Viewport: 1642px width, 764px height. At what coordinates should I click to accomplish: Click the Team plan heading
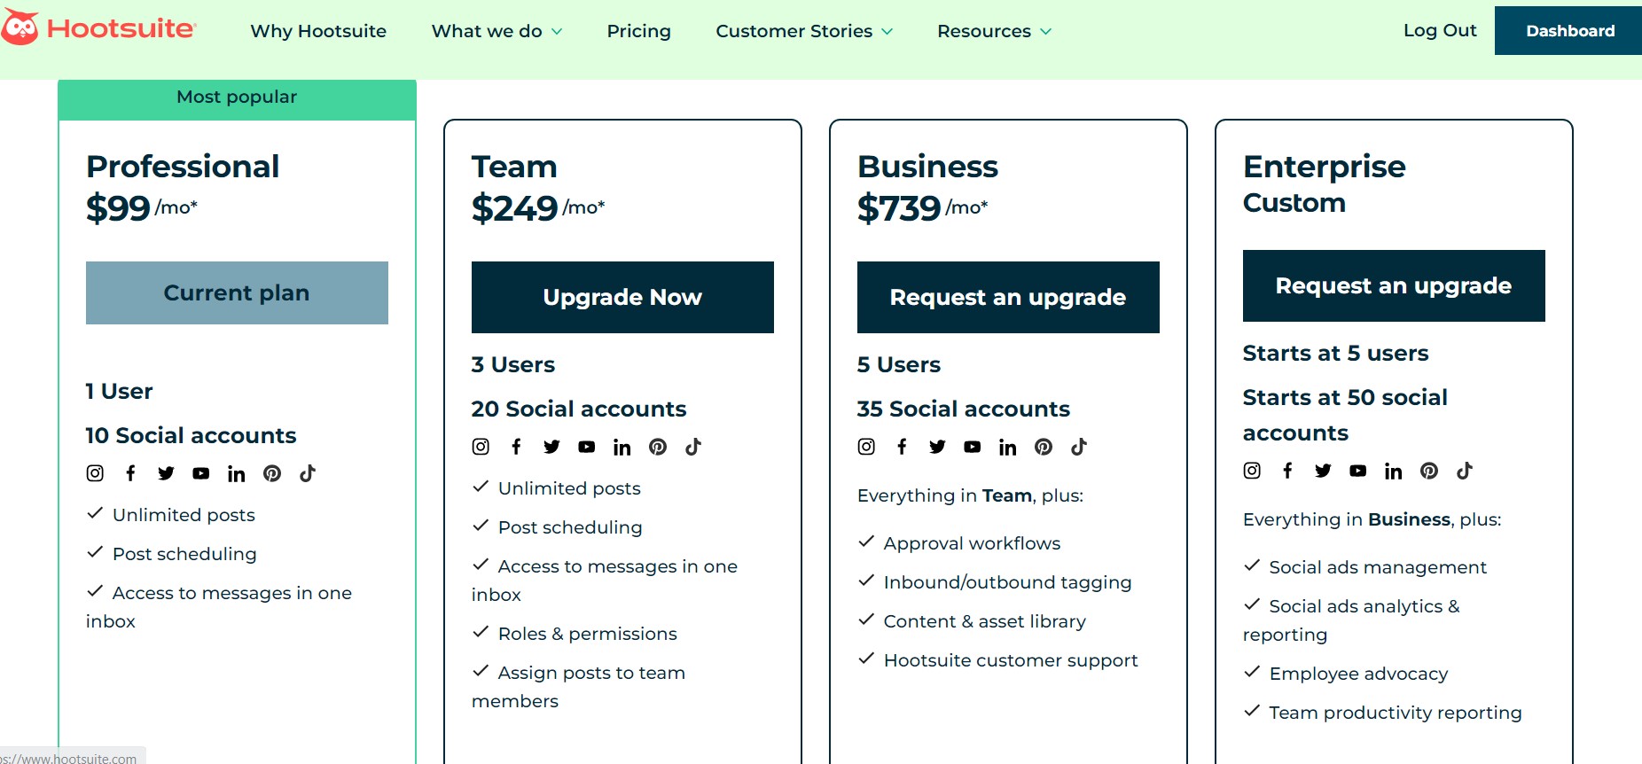[514, 167]
